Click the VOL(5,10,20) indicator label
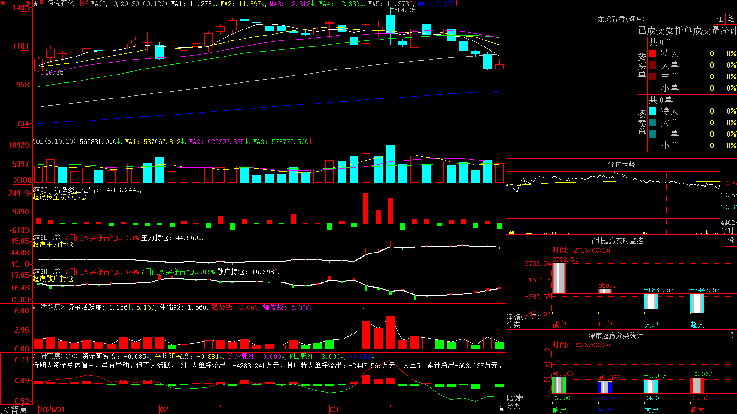Viewport: 737px width, 414px height. click(54, 142)
